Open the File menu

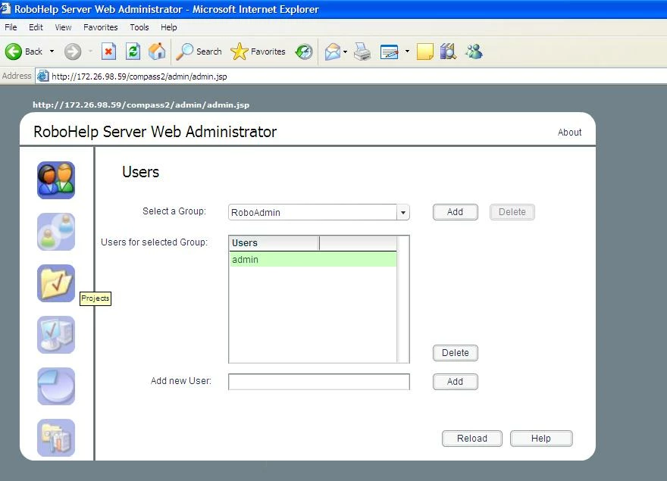11,27
